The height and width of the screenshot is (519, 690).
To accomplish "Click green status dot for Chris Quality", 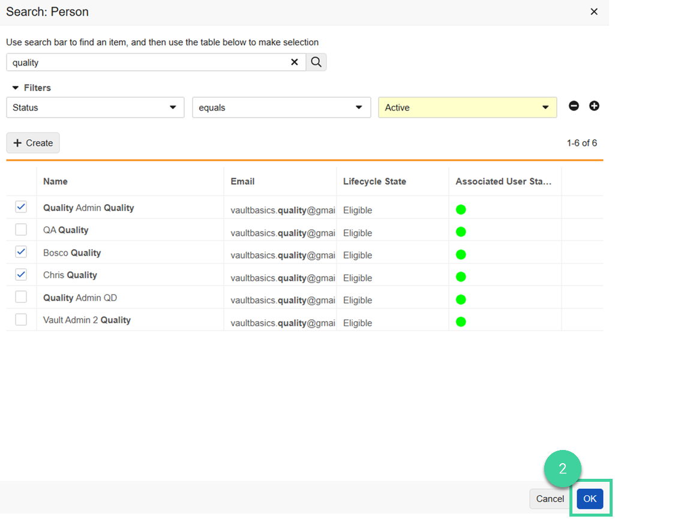I will (x=461, y=277).
